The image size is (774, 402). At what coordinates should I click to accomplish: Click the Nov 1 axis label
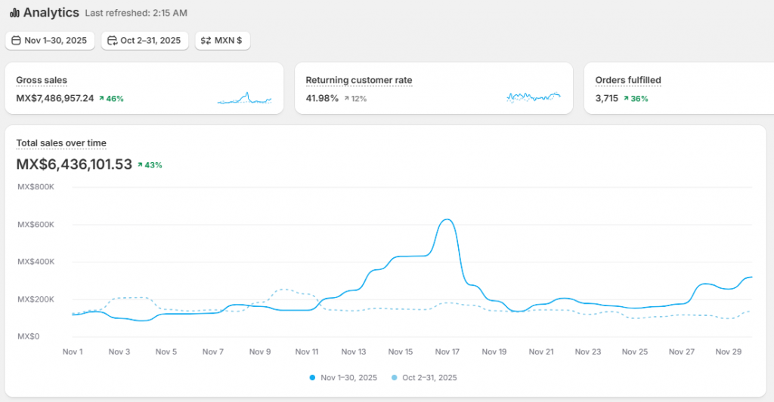pyautogui.click(x=73, y=351)
